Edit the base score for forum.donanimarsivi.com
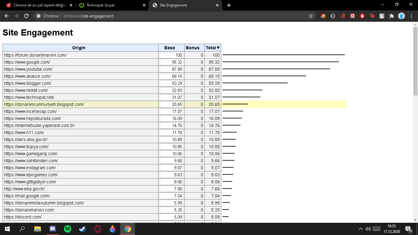Screen dimensions: 418x235 point(171,55)
